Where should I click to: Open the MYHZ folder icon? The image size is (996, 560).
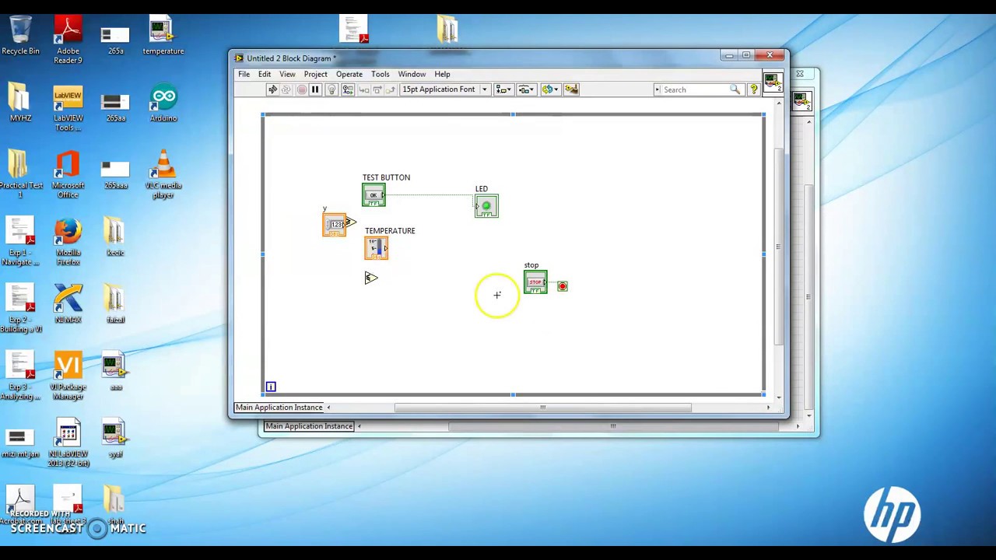(20, 103)
